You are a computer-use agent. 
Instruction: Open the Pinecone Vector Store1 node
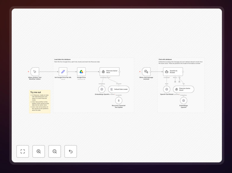pos(184,89)
